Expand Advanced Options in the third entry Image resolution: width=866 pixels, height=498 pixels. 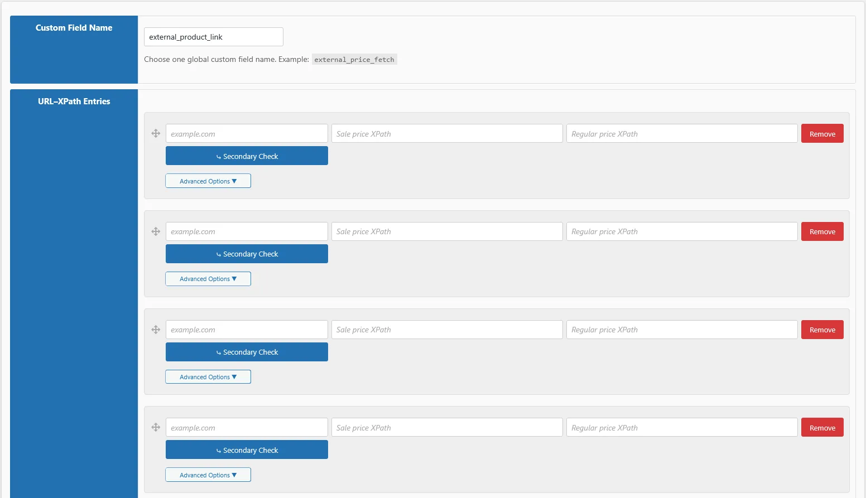208,377
